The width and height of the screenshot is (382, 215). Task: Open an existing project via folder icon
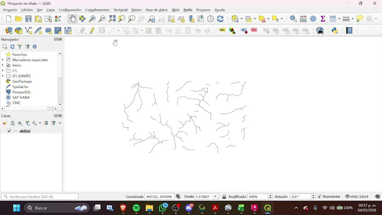(19, 19)
